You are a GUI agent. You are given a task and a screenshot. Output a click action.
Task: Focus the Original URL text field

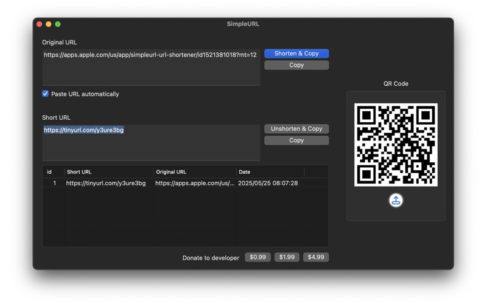coord(151,67)
